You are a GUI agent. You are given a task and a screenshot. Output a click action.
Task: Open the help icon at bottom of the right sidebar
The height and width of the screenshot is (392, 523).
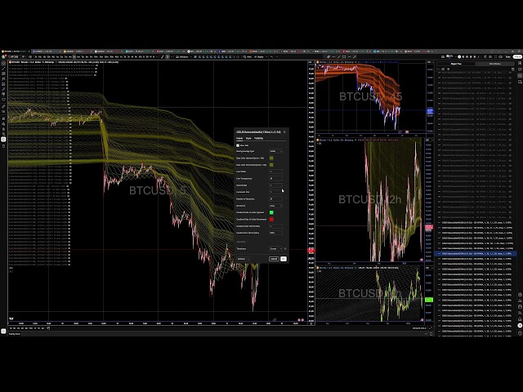[520, 333]
